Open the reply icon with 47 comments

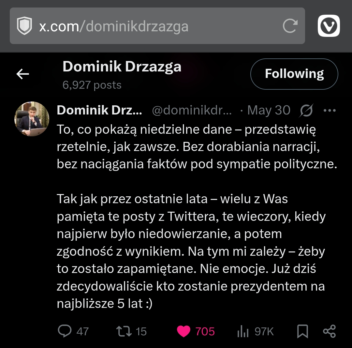pyautogui.click(x=65, y=331)
